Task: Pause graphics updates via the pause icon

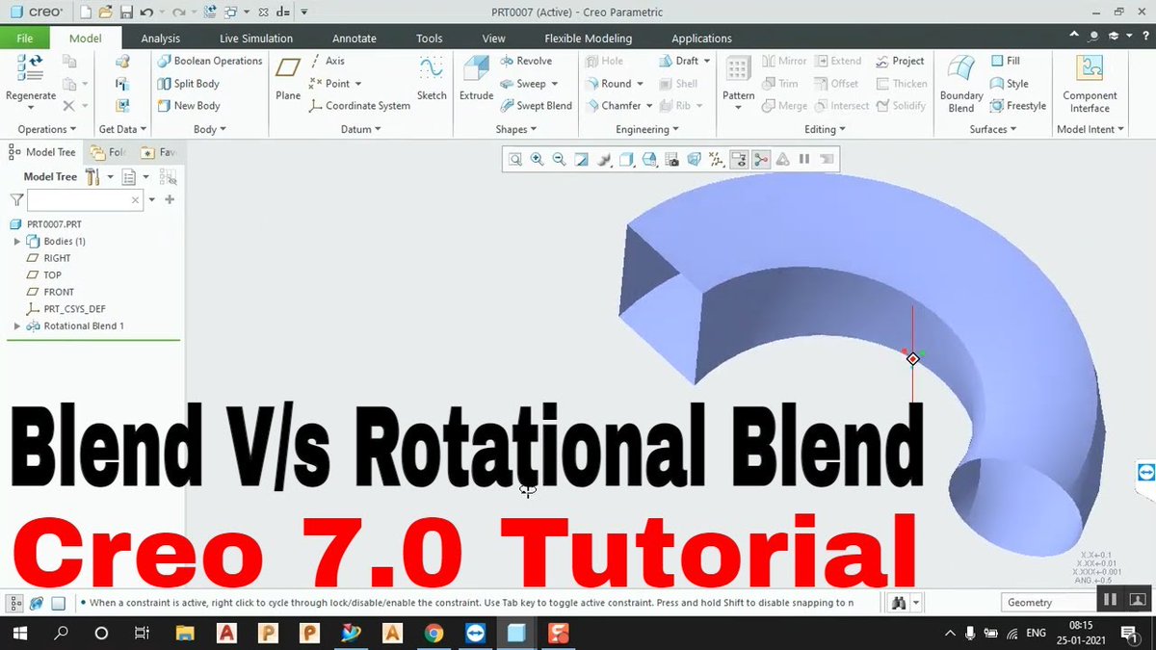Action: tap(804, 158)
